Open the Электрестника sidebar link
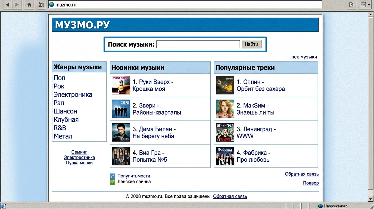The width and height of the screenshot is (374, 209). pyautogui.click(x=79, y=157)
